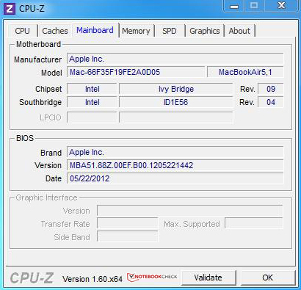Maximize the CPU-Z window
301x290 pixels.
pyautogui.click(x=254, y=6)
